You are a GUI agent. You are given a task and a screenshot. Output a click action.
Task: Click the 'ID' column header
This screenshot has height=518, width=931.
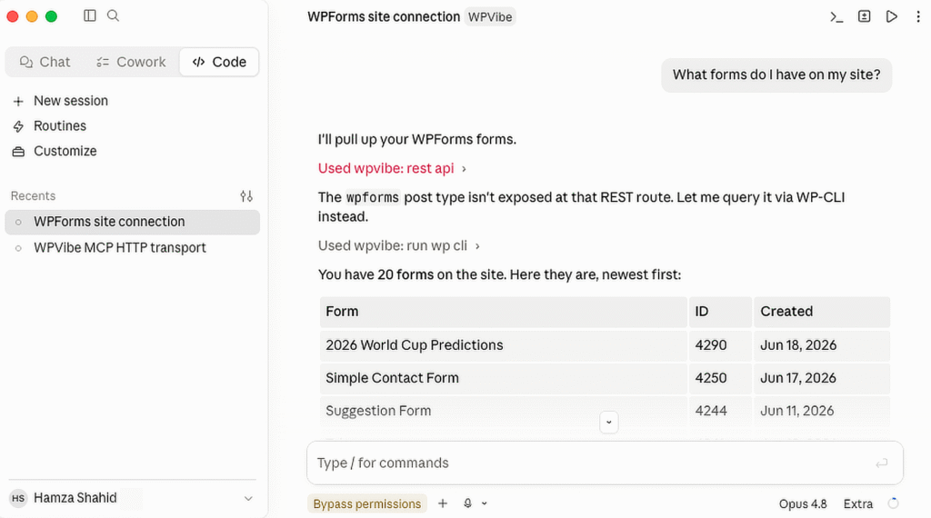(x=720, y=312)
